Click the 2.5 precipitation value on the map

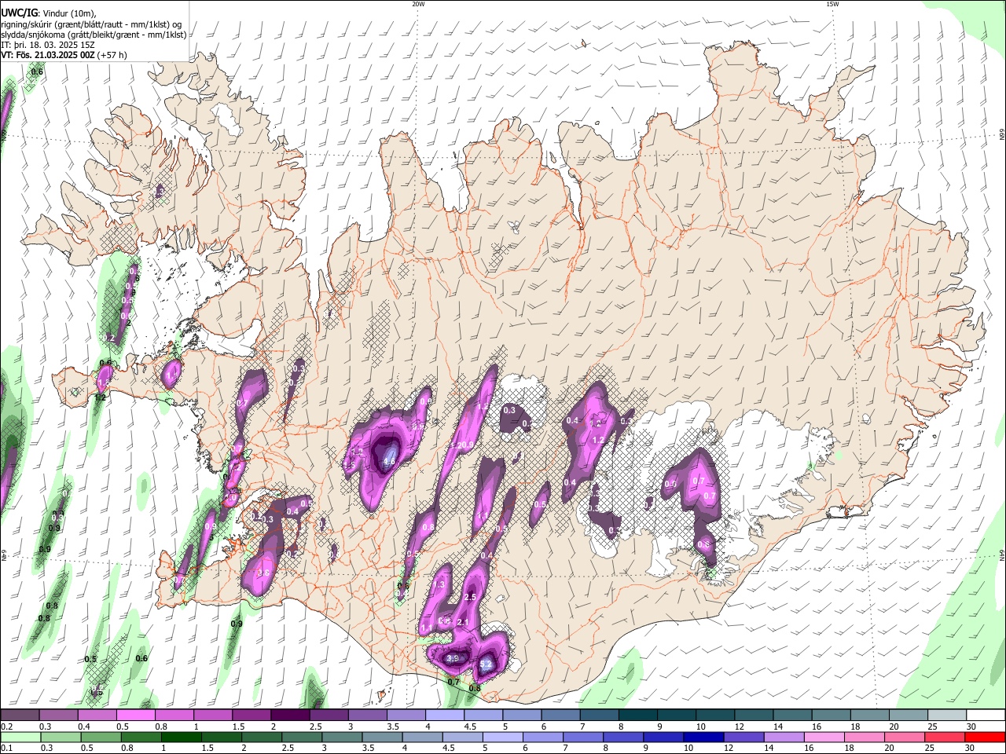click(471, 598)
